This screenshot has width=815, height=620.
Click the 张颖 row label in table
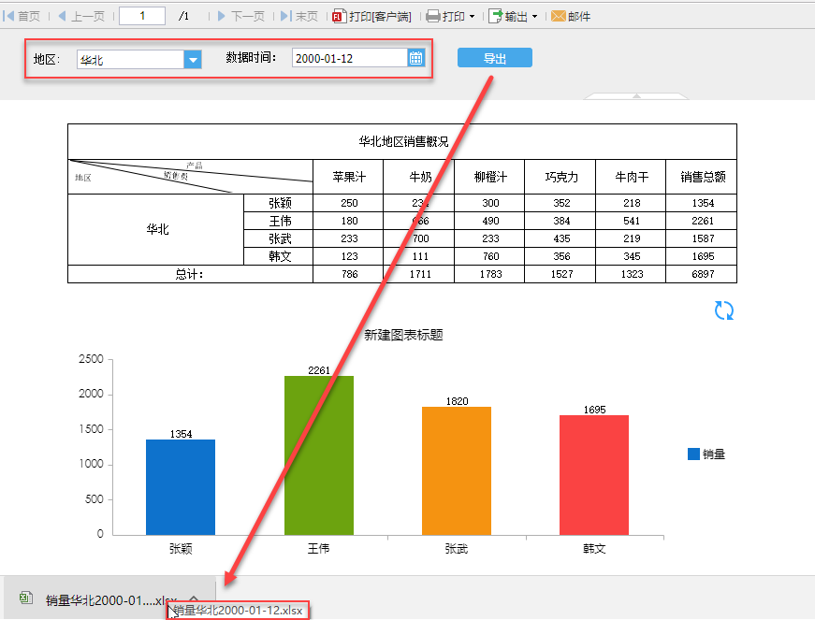point(280,203)
